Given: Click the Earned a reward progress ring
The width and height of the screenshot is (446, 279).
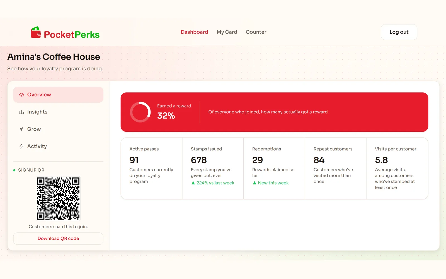Looking at the screenshot, I should pyautogui.click(x=140, y=112).
